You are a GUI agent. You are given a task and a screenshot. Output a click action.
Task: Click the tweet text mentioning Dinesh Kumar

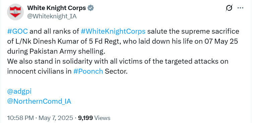point(123,41)
